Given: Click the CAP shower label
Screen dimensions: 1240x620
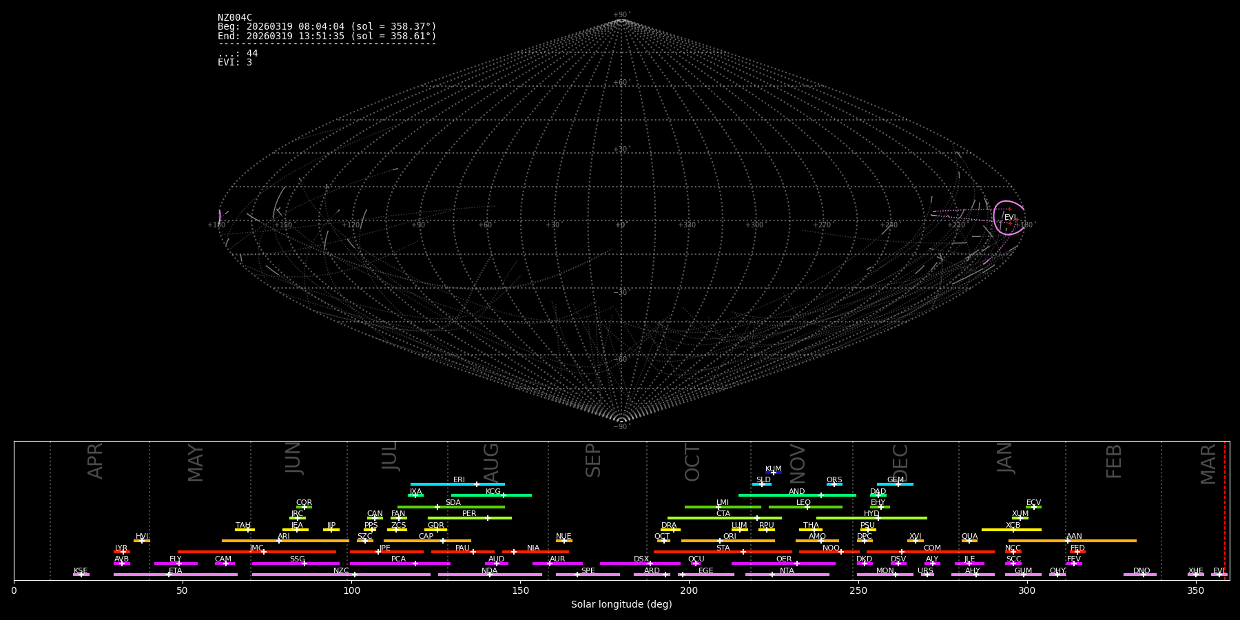Looking at the screenshot, I should [x=426, y=537].
